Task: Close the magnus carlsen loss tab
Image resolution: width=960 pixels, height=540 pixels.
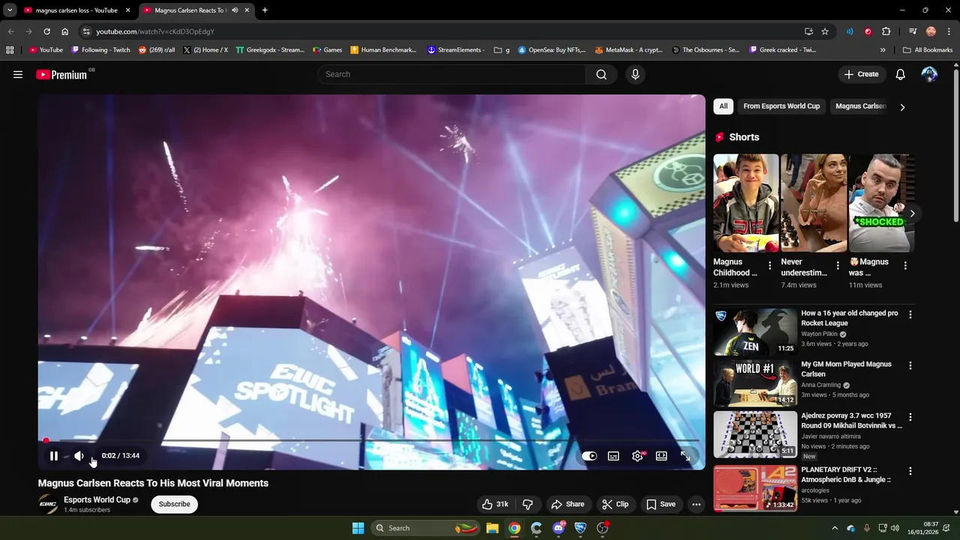Action: pyautogui.click(x=127, y=10)
